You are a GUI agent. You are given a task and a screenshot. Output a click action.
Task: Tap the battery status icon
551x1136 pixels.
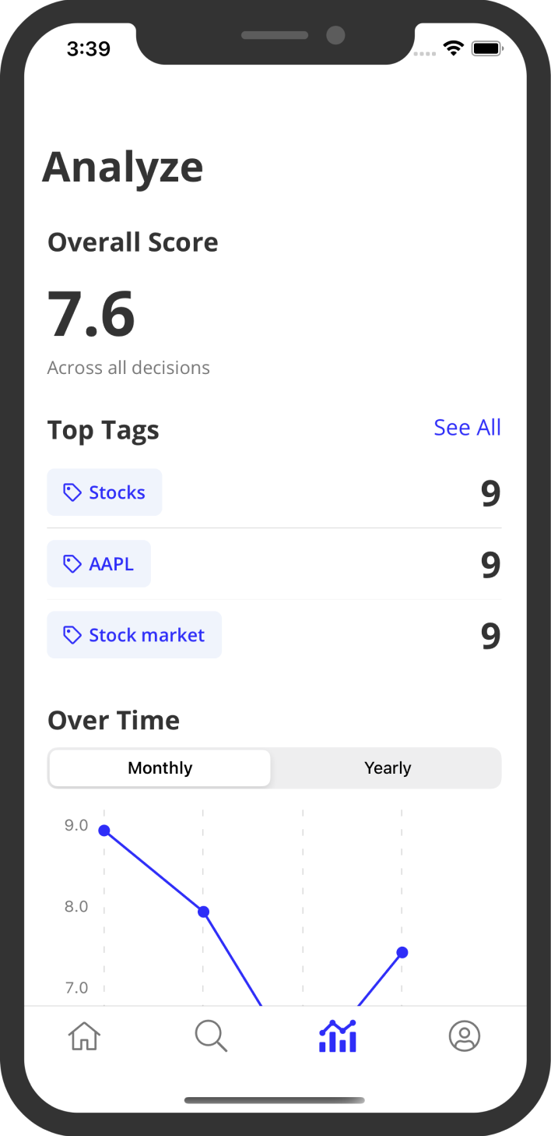pos(487,48)
